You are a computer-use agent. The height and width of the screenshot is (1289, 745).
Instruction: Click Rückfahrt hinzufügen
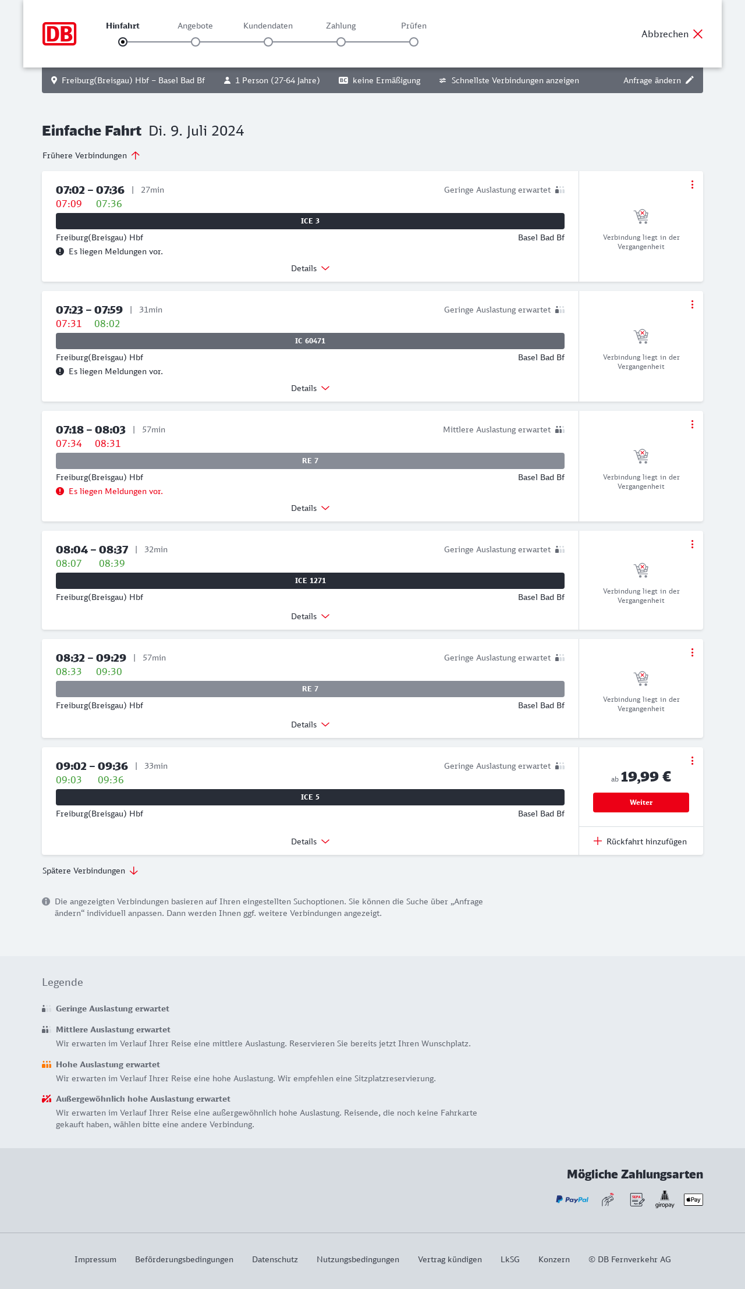pos(640,841)
